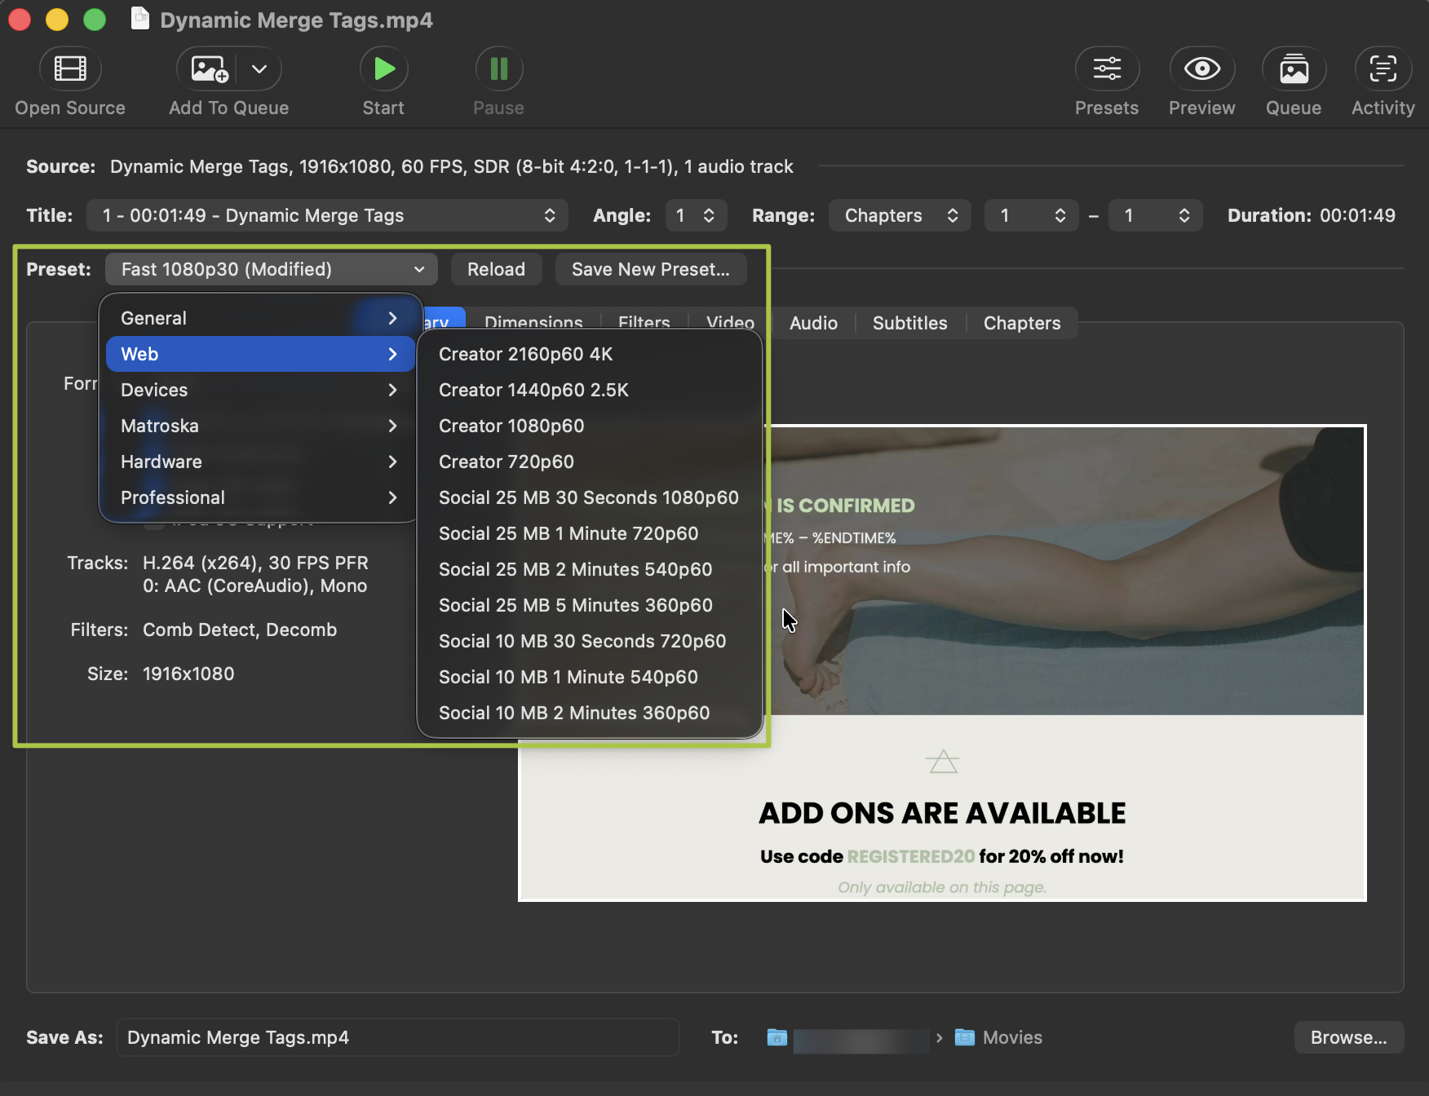1429x1096 pixels.
Task: Click the Add To Queue icon
Action: 209,68
